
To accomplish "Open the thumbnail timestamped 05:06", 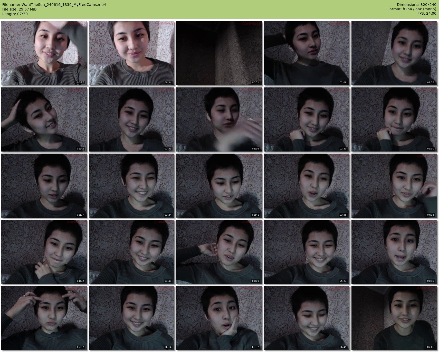I will (219, 252).
